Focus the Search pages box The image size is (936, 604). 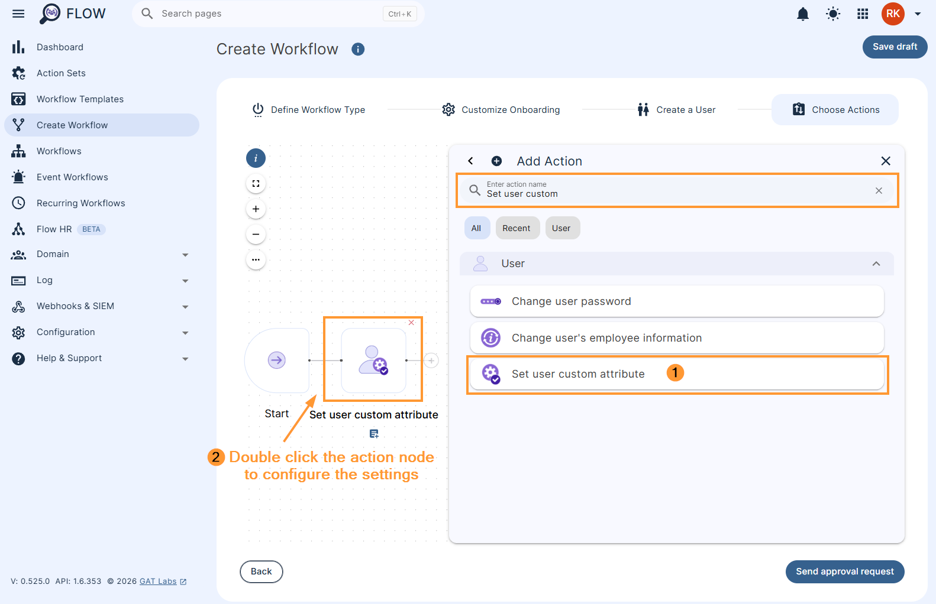click(278, 14)
